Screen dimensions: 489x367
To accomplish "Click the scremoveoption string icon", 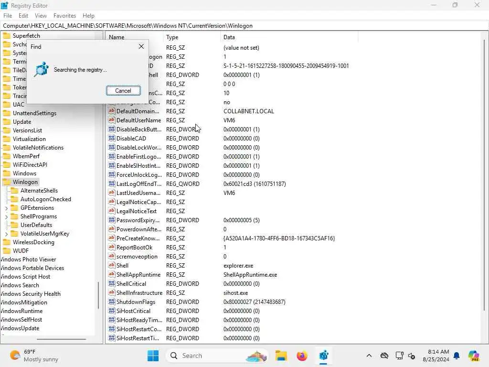I will 112,256.
